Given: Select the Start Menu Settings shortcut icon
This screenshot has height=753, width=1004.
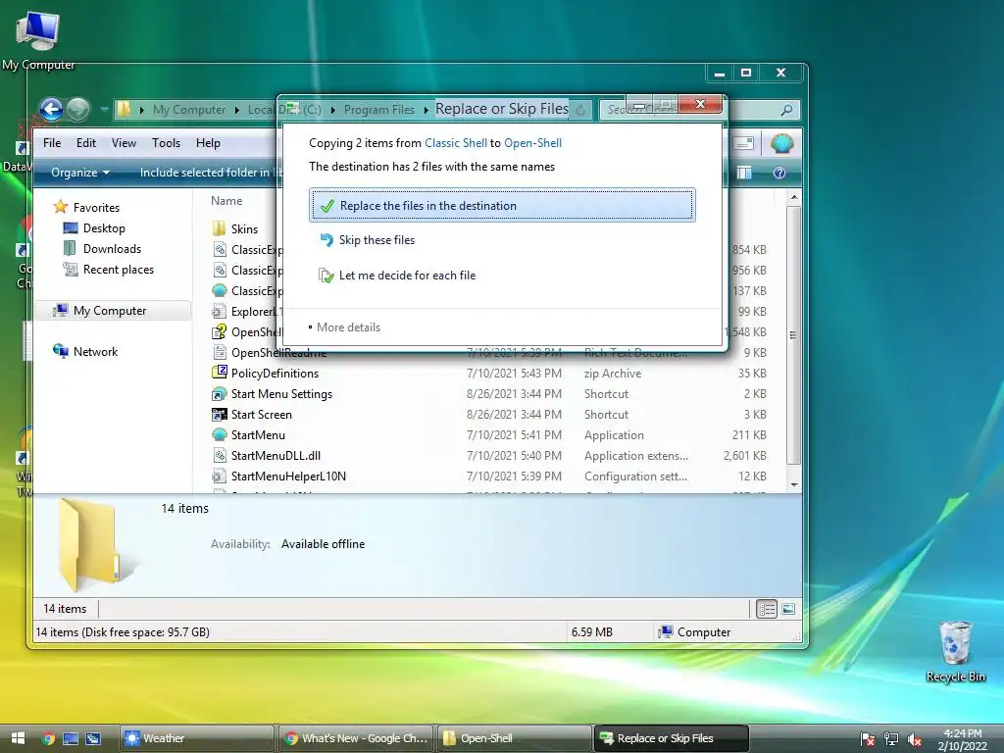Looking at the screenshot, I should tap(219, 393).
